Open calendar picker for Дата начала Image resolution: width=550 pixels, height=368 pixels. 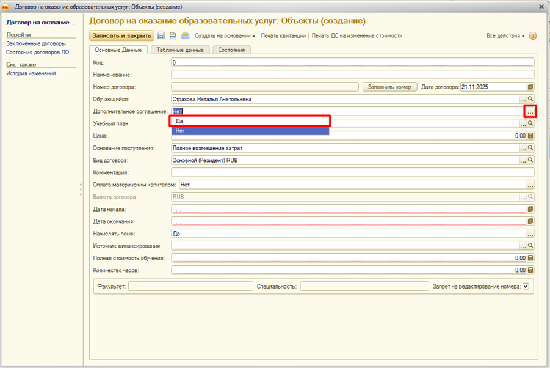pyautogui.click(x=530, y=209)
